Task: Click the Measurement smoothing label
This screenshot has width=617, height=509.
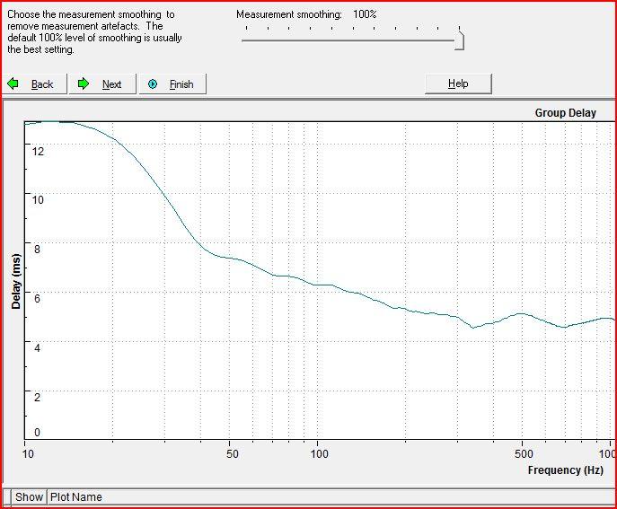Action: point(289,14)
